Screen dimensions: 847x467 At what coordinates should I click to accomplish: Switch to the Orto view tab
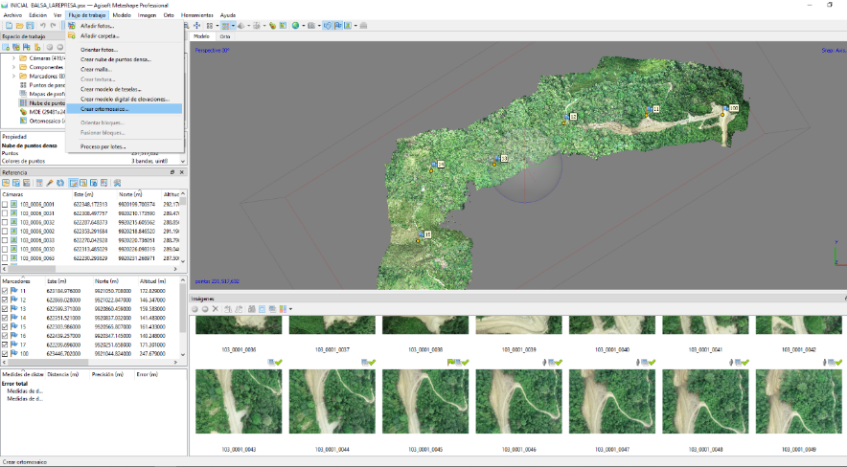224,36
